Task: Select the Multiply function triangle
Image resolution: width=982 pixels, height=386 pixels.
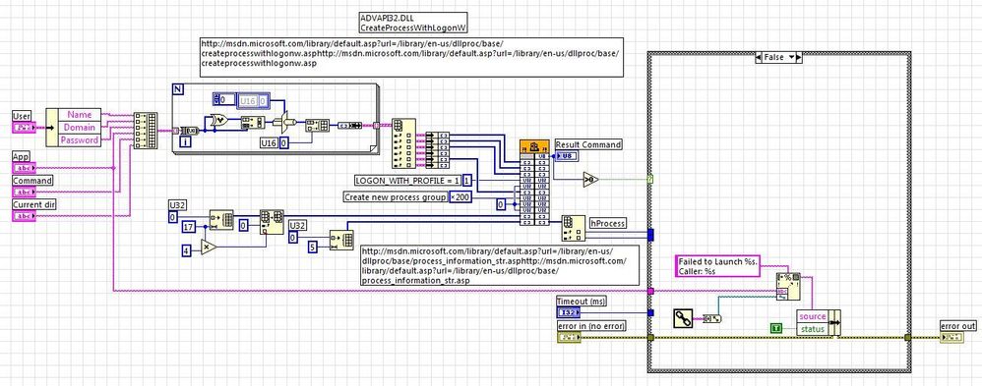Action: click(x=209, y=248)
